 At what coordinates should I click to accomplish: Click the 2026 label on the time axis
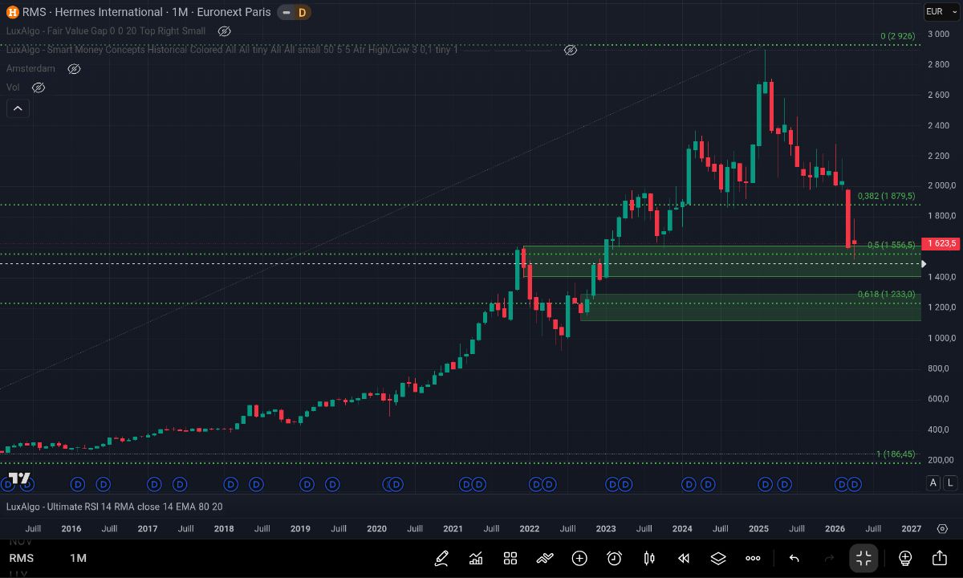coord(835,528)
